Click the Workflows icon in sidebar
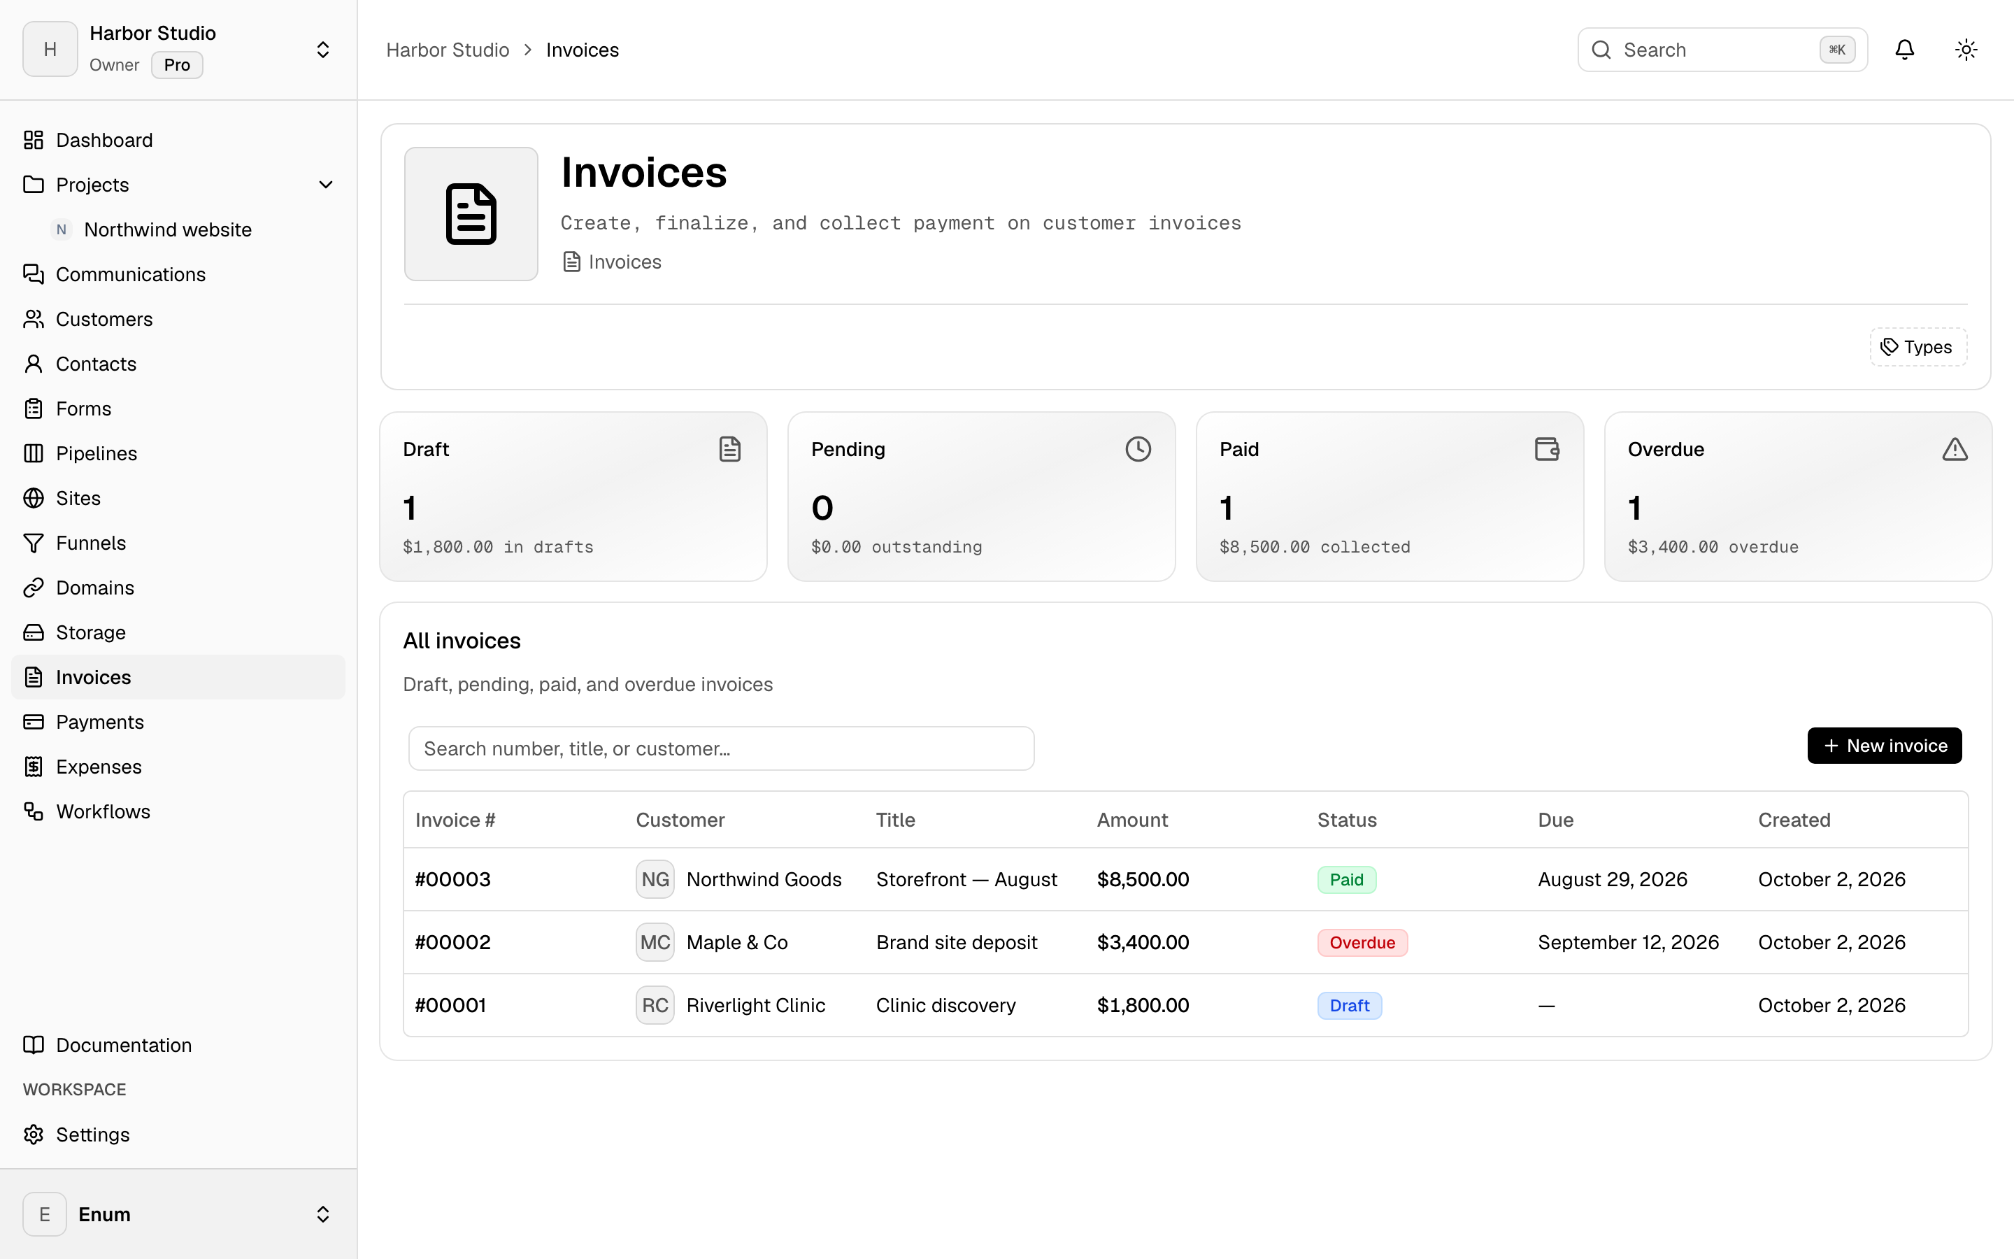Viewport: 2014px width, 1259px height. click(x=34, y=812)
